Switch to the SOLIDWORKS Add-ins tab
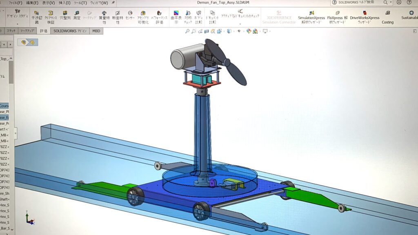The height and width of the screenshot is (235, 418). click(x=70, y=31)
